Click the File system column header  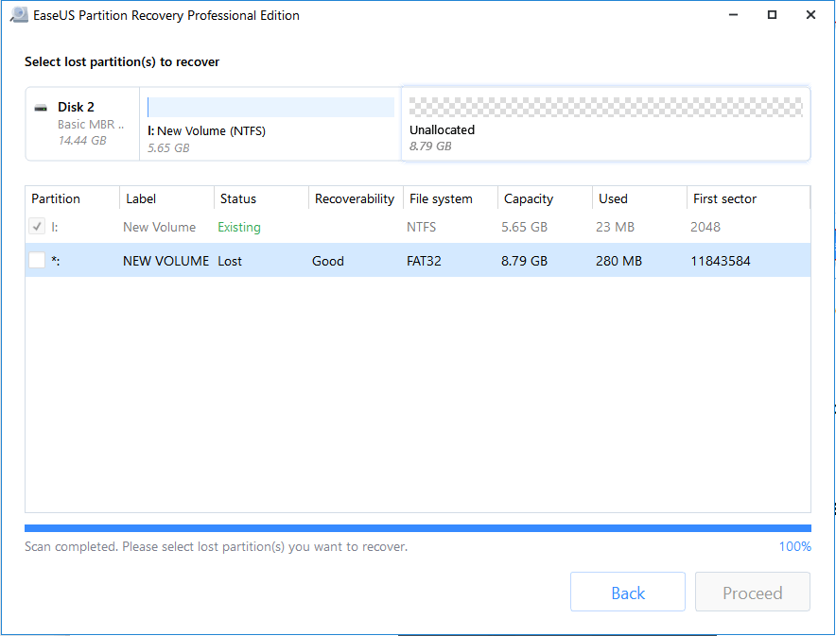[439, 198]
